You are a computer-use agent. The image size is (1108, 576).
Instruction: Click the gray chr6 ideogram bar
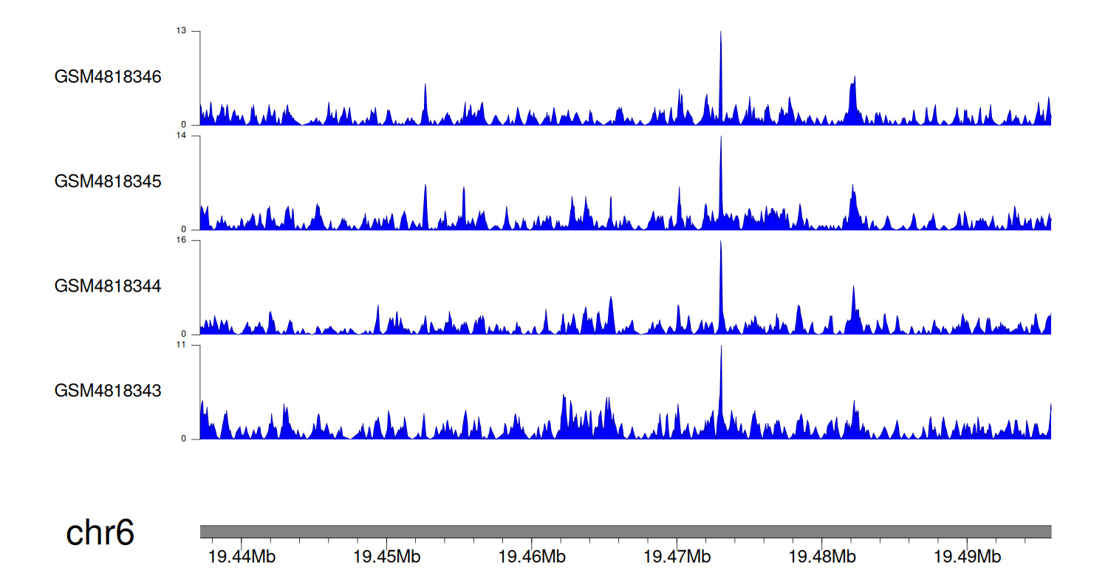pos(625,532)
